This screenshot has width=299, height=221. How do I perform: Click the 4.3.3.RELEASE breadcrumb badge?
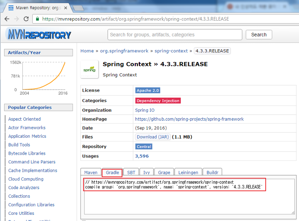click(212, 51)
